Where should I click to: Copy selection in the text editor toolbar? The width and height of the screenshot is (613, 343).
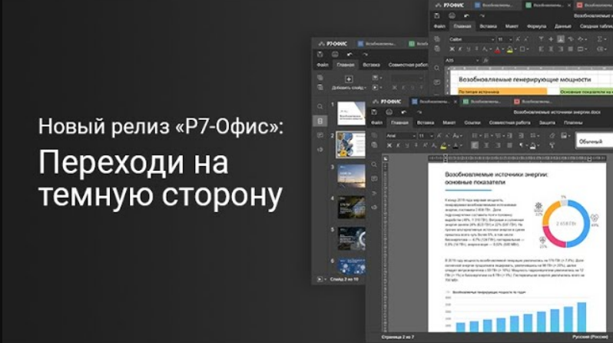pos(374,135)
